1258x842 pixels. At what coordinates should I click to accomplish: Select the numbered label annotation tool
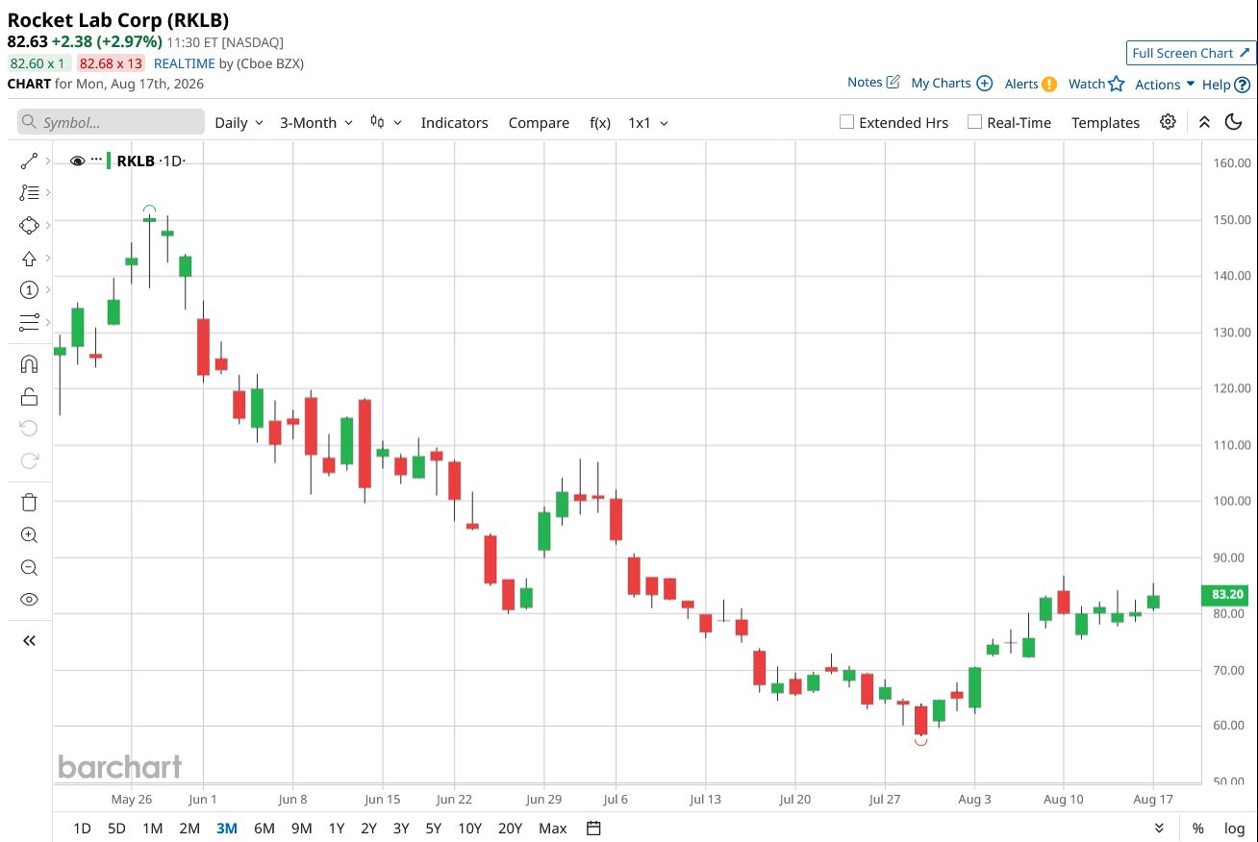(x=29, y=290)
